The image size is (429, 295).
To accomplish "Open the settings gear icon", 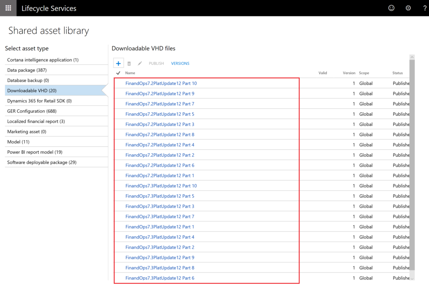I will coord(408,8).
